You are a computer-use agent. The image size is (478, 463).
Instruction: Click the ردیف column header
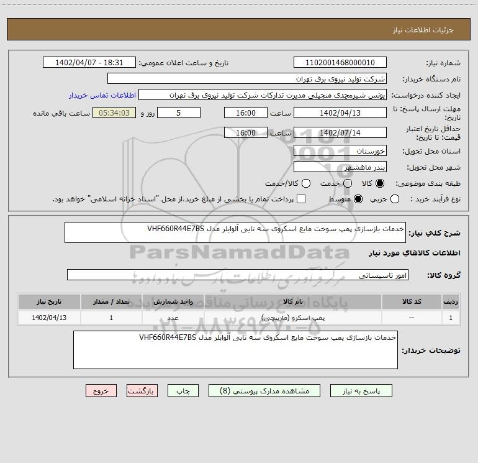451,301
